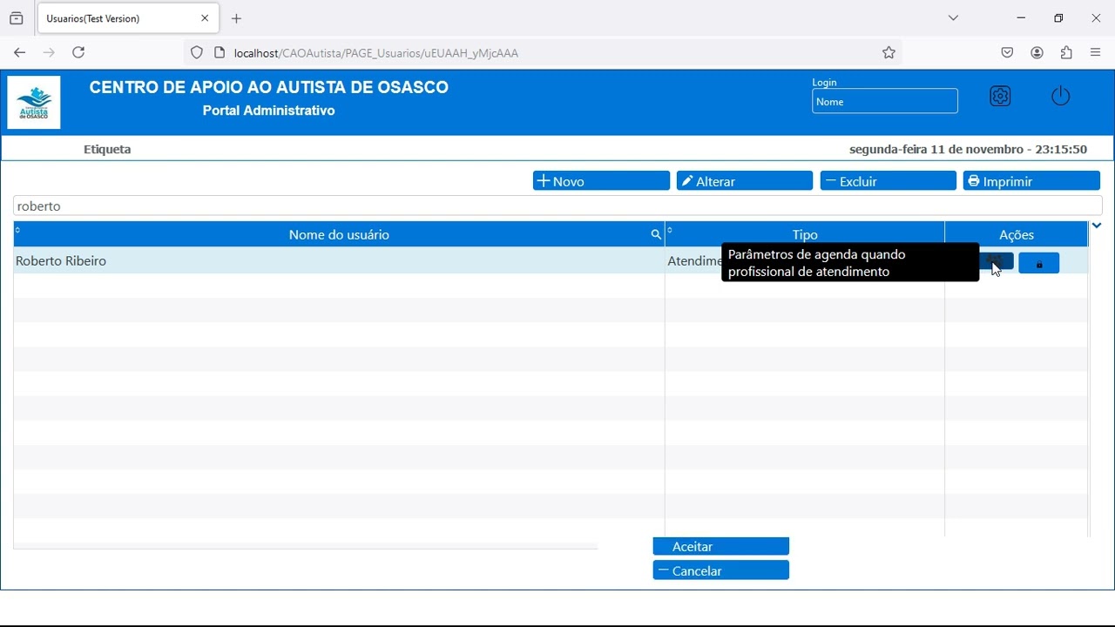Select the Usuarios(Test Version) tab
This screenshot has height=627, width=1115.
click(x=128, y=18)
